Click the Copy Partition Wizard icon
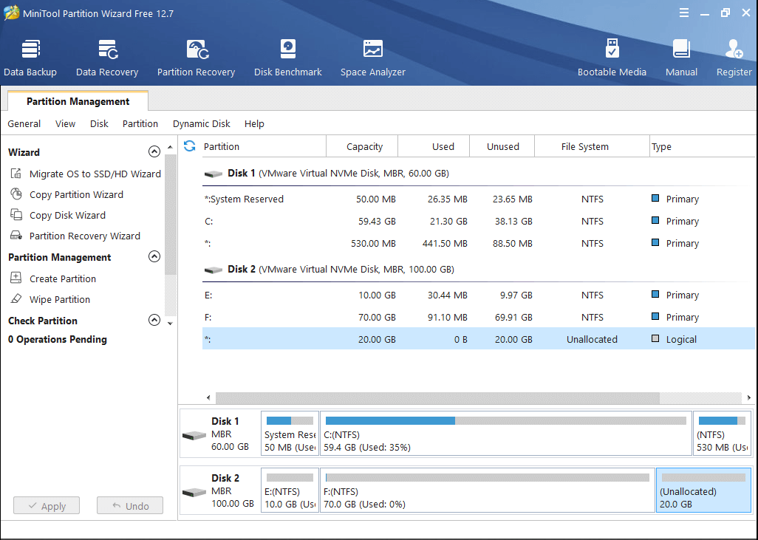This screenshot has width=758, height=540. 16,194
